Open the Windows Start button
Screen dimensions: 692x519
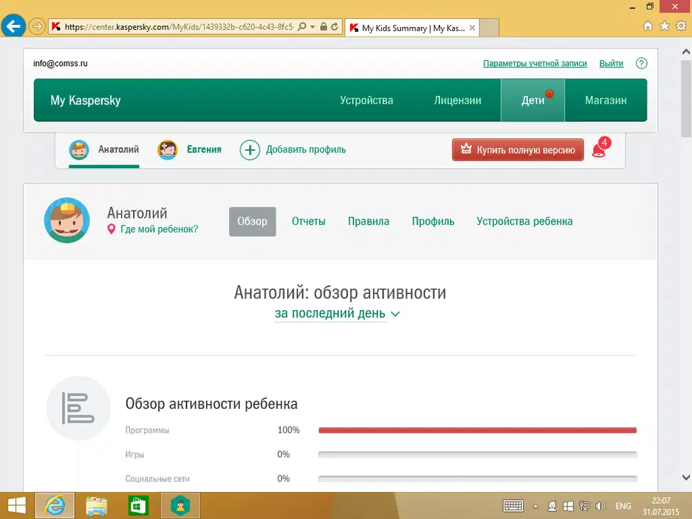pos(17,506)
